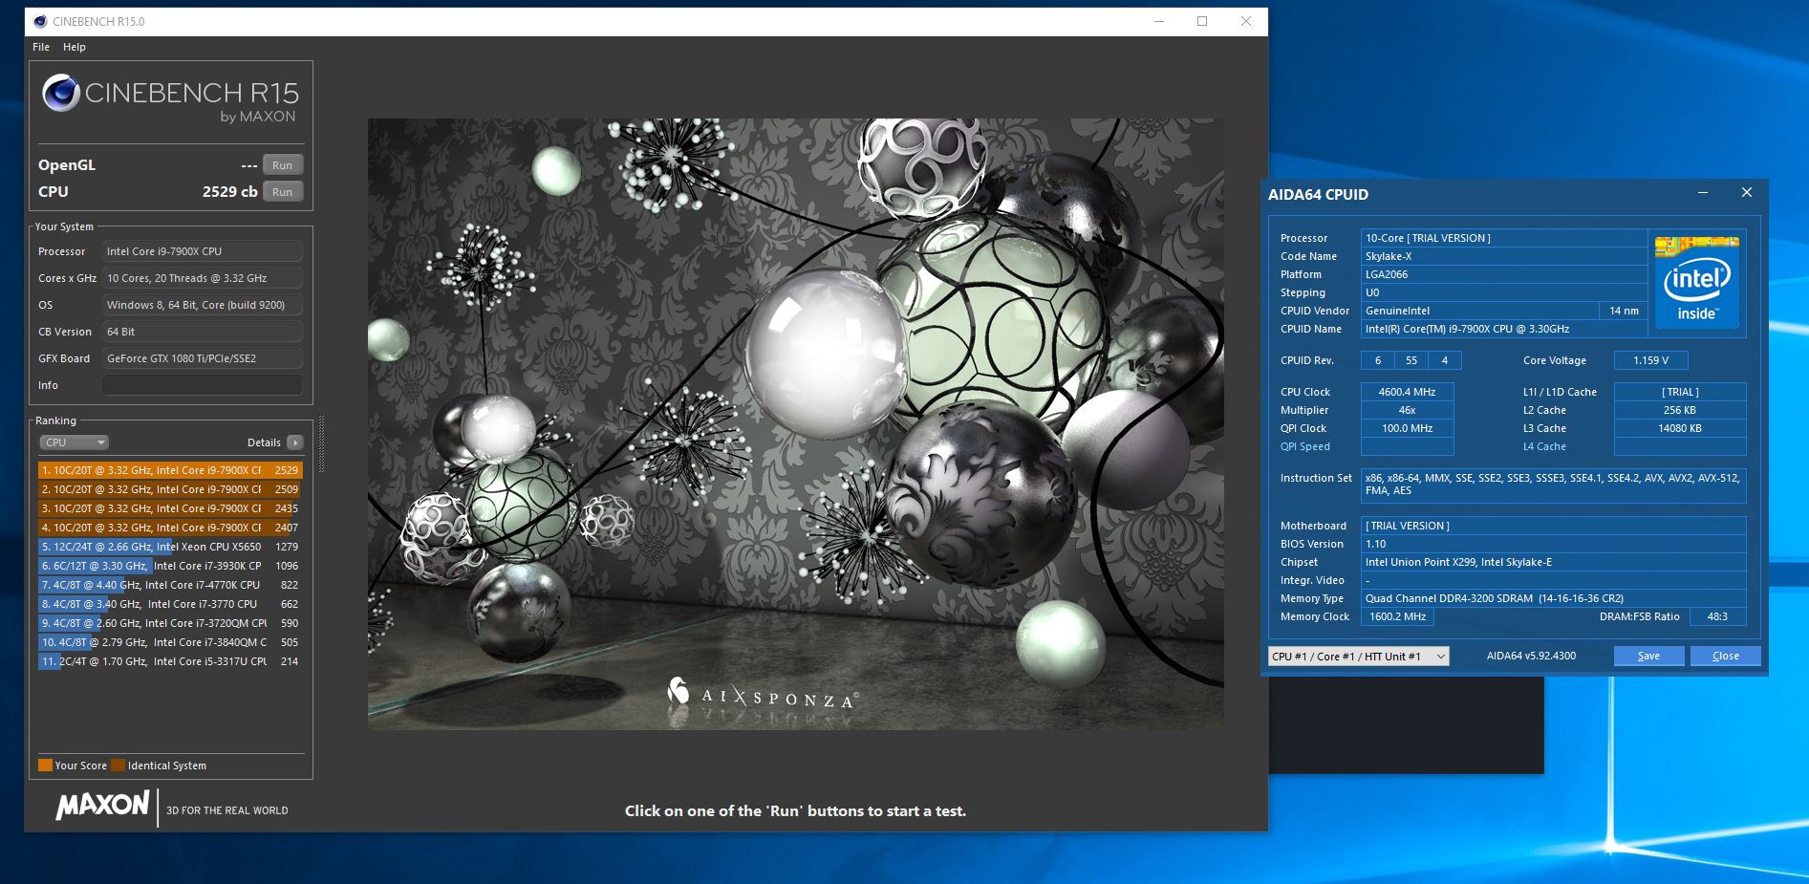Click the MAXON logo at bottom left
Image resolution: width=1809 pixels, height=884 pixels.
pyautogui.click(x=103, y=805)
